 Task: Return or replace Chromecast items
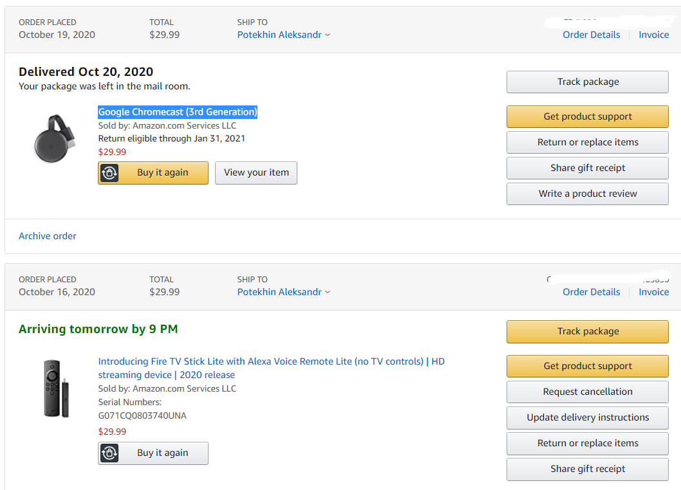[x=587, y=142]
